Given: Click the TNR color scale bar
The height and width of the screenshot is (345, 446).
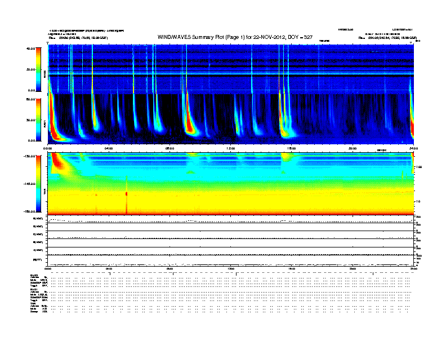Looking at the screenshot, I should [38, 184].
